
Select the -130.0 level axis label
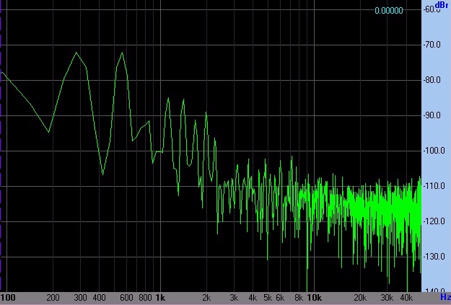point(434,257)
